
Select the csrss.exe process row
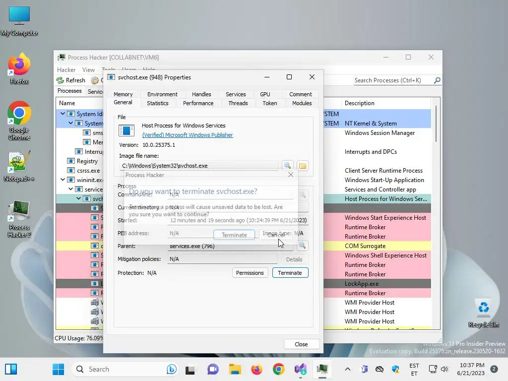[x=80, y=170]
